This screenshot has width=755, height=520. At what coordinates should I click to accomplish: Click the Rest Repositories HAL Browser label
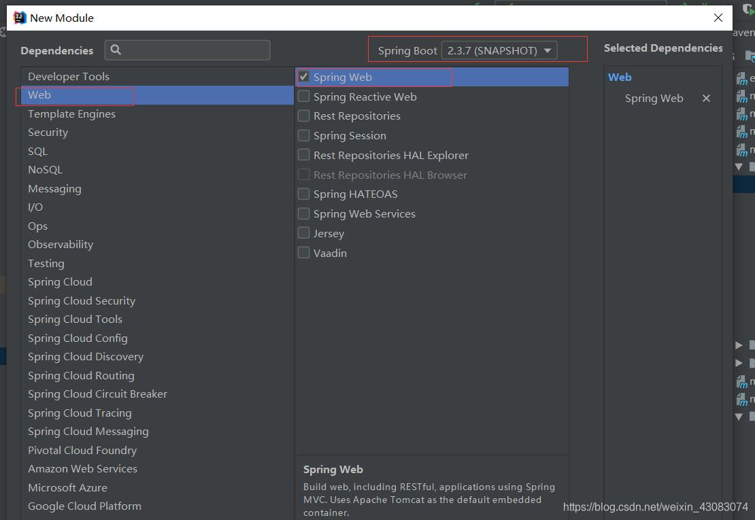pyautogui.click(x=390, y=175)
